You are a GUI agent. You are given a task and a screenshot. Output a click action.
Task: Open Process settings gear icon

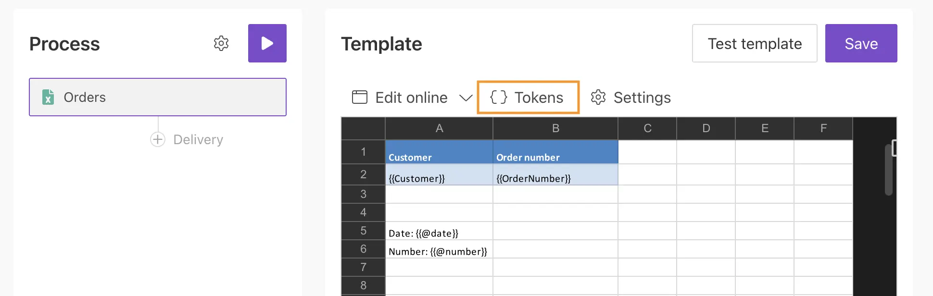[x=221, y=43]
